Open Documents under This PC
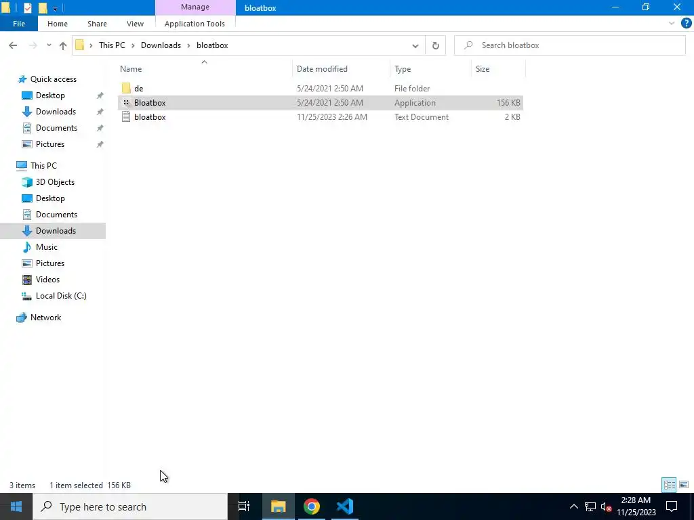Screen dimensions: 694x520 tap(56, 215)
